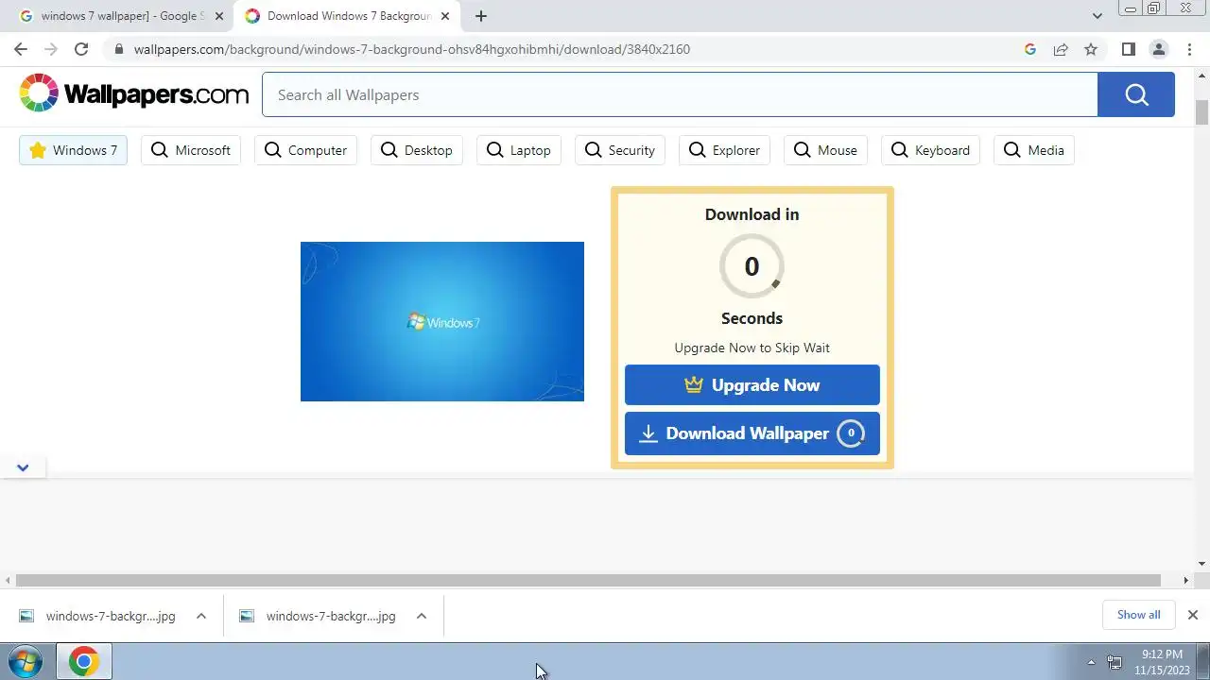This screenshot has height=680, width=1210.
Task: Open the Chrome profile icon
Action: click(1159, 49)
